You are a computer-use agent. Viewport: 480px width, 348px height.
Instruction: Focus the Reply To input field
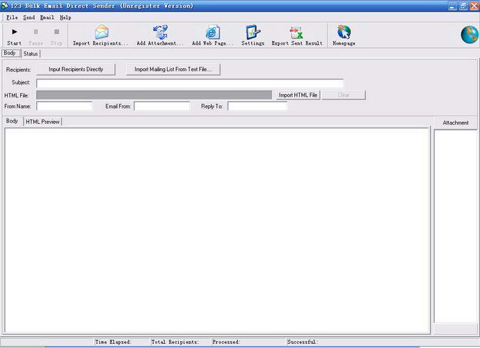point(257,106)
